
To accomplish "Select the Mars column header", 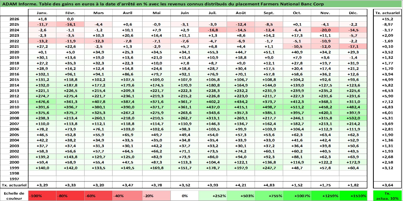I will [x=99, y=13].
